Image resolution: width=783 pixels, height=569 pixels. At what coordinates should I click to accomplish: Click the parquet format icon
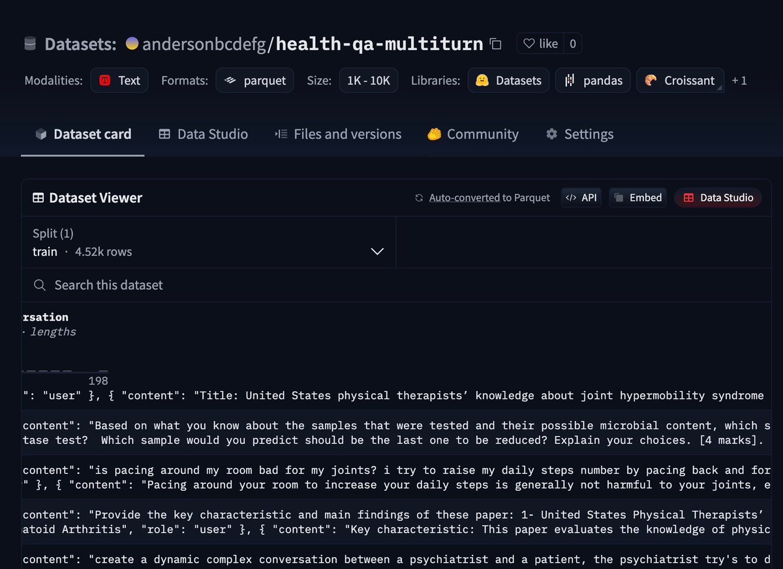click(230, 80)
